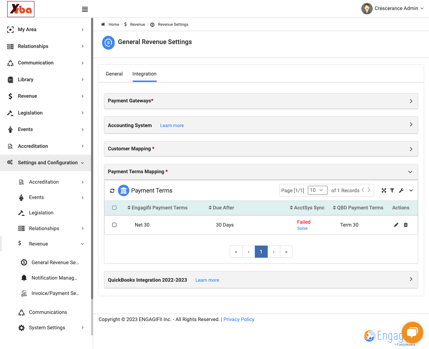Open the Payment Terms wrench settings
The width and height of the screenshot is (429, 349).
[401, 190]
